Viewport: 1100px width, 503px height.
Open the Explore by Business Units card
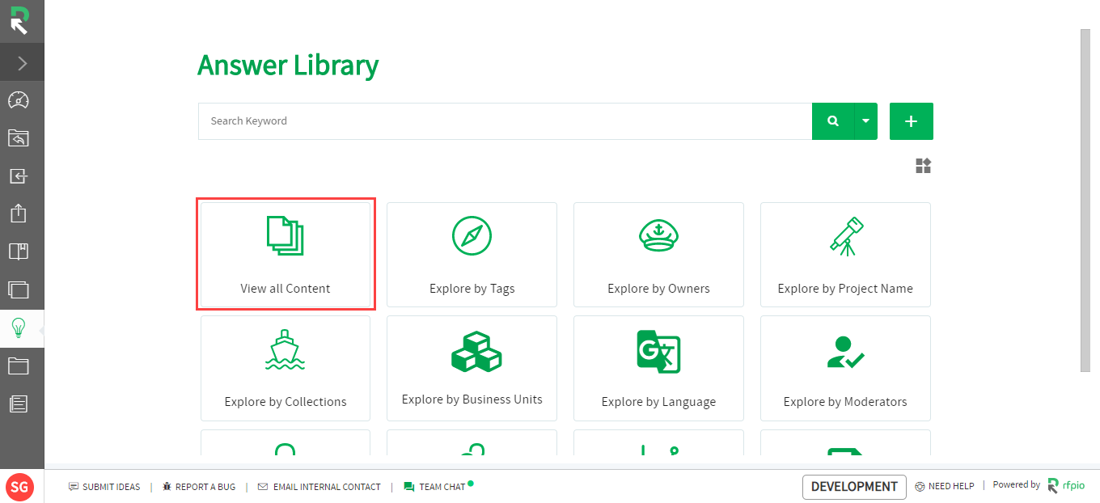472,368
